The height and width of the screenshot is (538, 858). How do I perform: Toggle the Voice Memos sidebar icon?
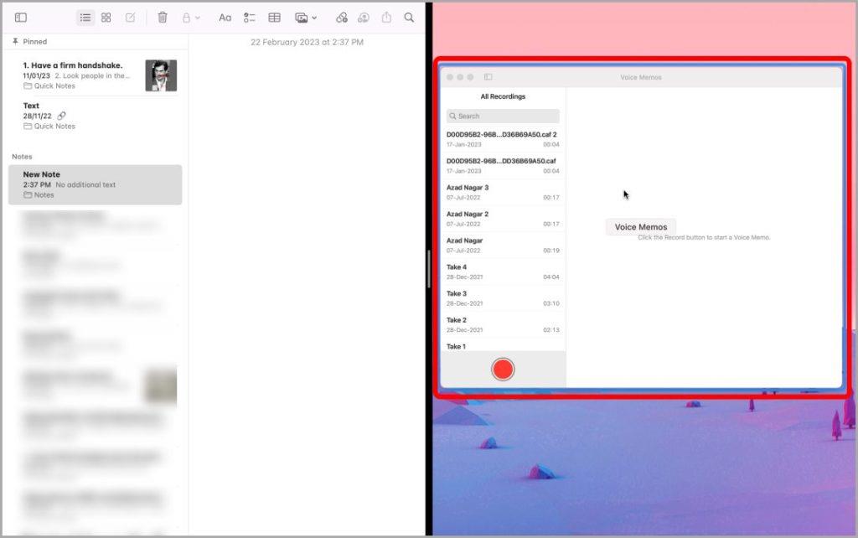pyautogui.click(x=488, y=77)
